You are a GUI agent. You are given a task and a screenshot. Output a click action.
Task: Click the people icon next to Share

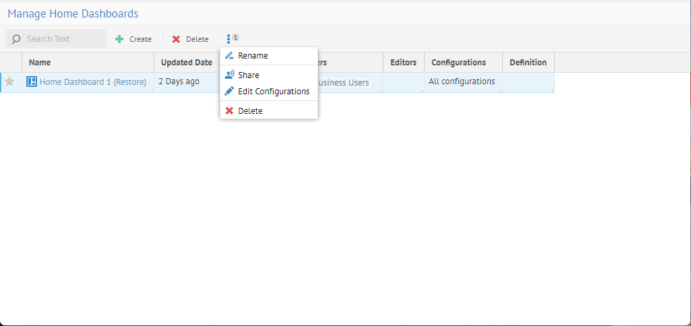[229, 75]
